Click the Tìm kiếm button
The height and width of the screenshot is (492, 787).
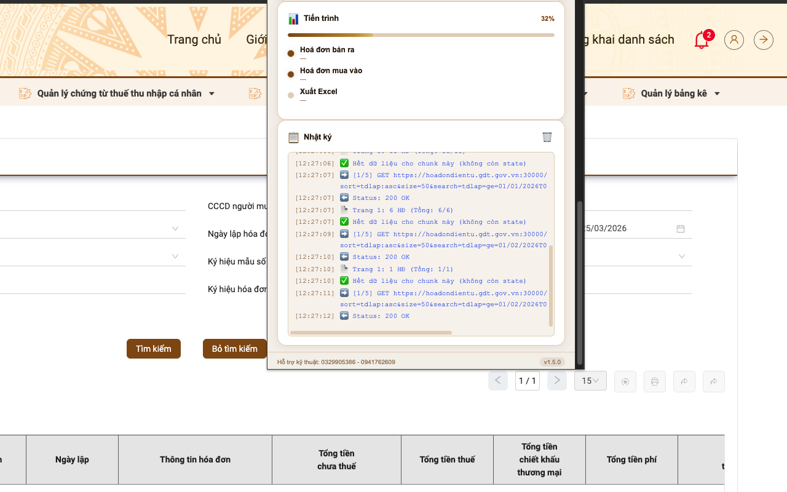(x=154, y=349)
